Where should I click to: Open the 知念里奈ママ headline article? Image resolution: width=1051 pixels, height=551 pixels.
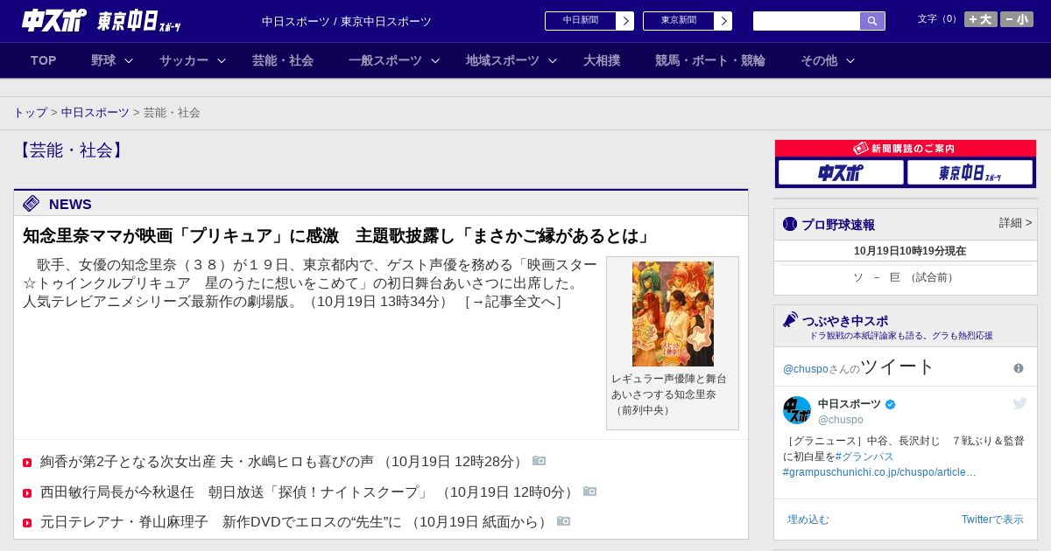(339, 236)
